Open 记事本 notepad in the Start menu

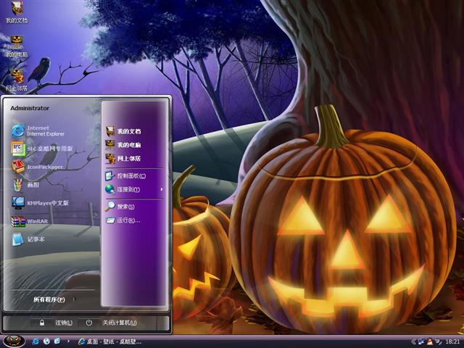pos(36,240)
